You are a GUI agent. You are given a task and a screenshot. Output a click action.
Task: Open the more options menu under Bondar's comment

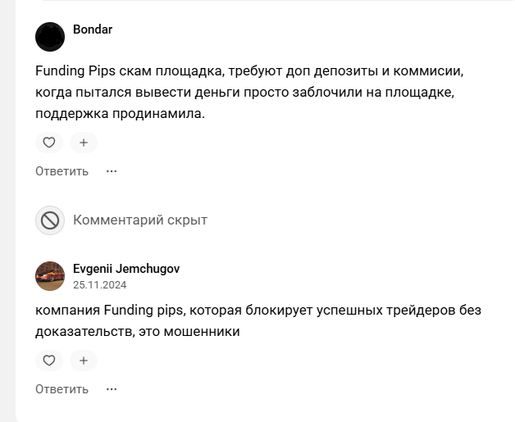point(112,171)
